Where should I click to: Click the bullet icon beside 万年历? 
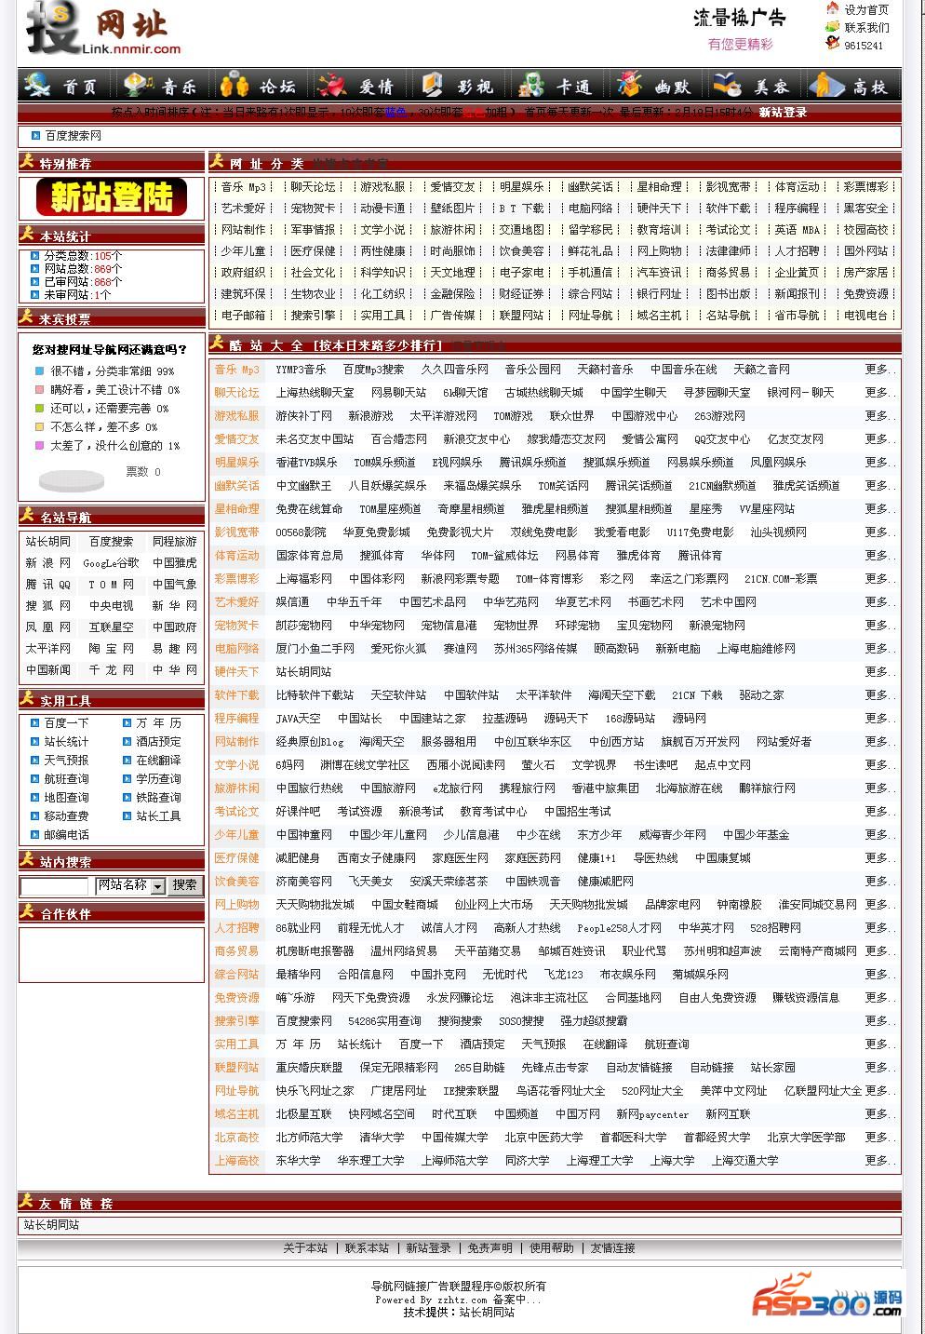127,723
